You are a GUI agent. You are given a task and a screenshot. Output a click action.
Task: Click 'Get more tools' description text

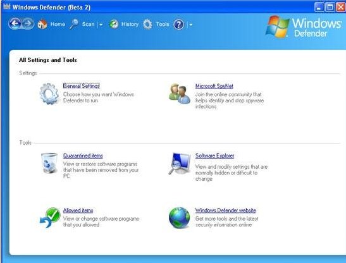point(226,222)
